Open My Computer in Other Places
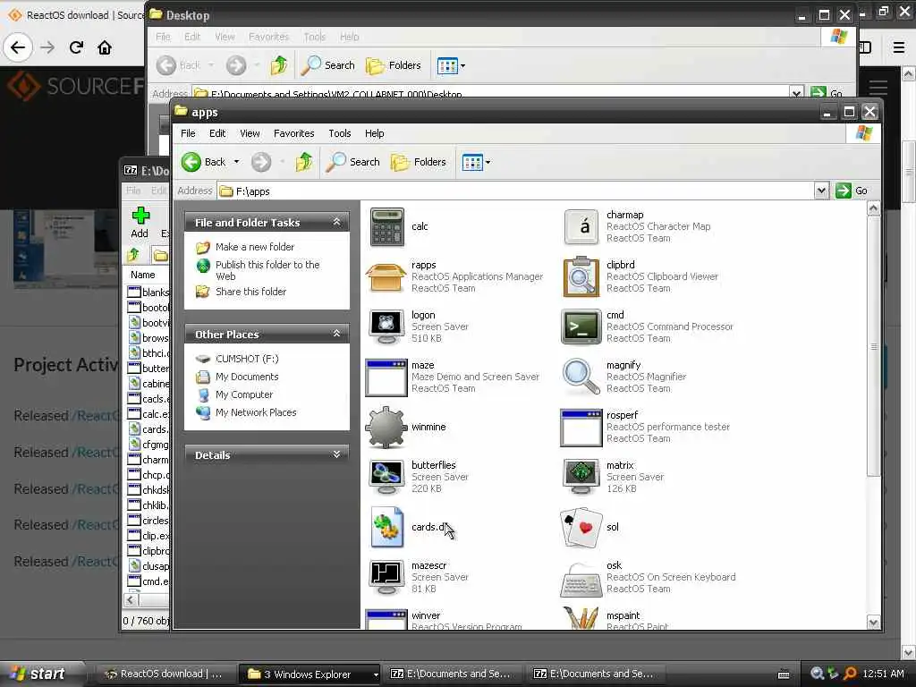 point(243,394)
